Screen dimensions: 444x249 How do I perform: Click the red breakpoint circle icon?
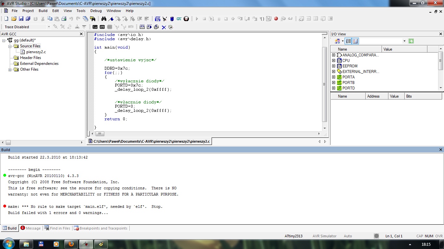[x=276, y=19]
